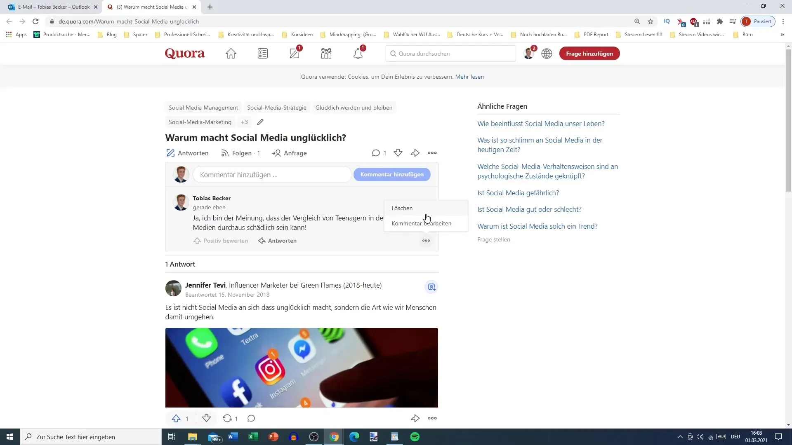This screenshot has width=792, height=445.
Task: Open the language globe icon
Action: point(547,54)
